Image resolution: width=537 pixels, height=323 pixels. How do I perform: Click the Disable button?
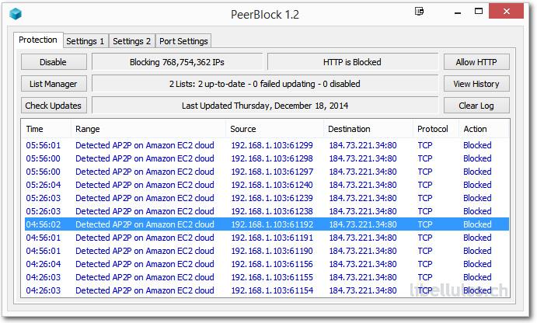[54, 62]
